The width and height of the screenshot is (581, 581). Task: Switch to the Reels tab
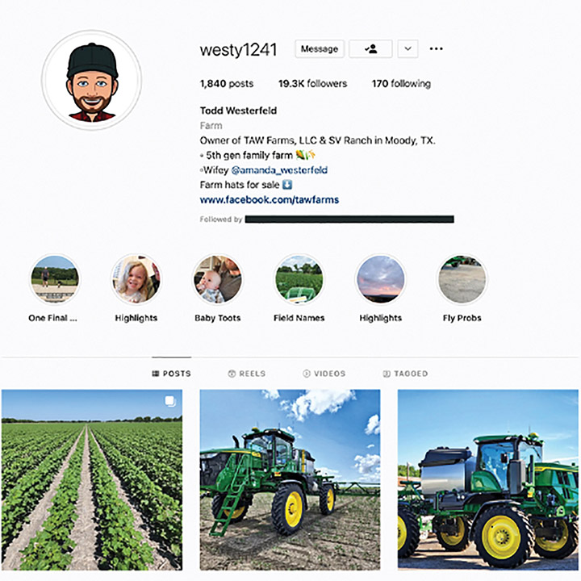point(247,374)
